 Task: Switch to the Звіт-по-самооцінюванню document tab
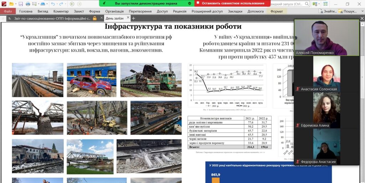point(52,18)
